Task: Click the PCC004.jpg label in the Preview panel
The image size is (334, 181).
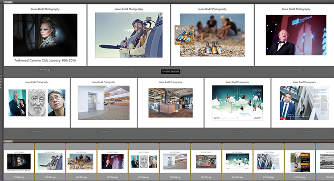Action: [x=296, y=70]
